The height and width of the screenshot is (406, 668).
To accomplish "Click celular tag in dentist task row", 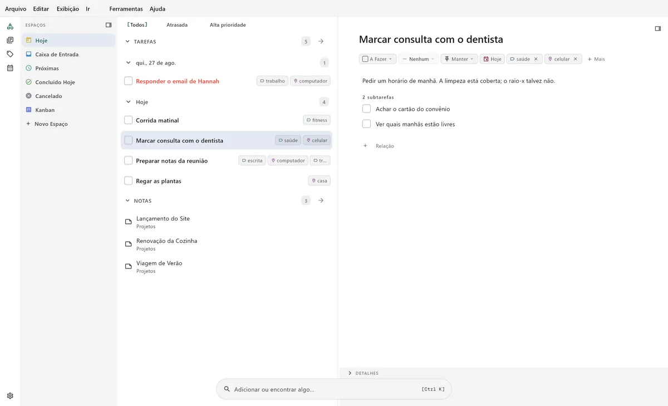I will click(317, 140).
